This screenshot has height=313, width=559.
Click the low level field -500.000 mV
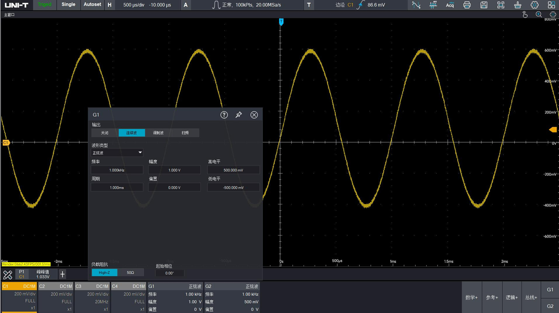[x=234, y=188]
